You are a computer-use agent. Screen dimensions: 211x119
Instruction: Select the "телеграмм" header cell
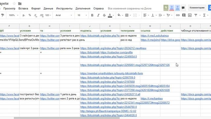tap(130, 31)
